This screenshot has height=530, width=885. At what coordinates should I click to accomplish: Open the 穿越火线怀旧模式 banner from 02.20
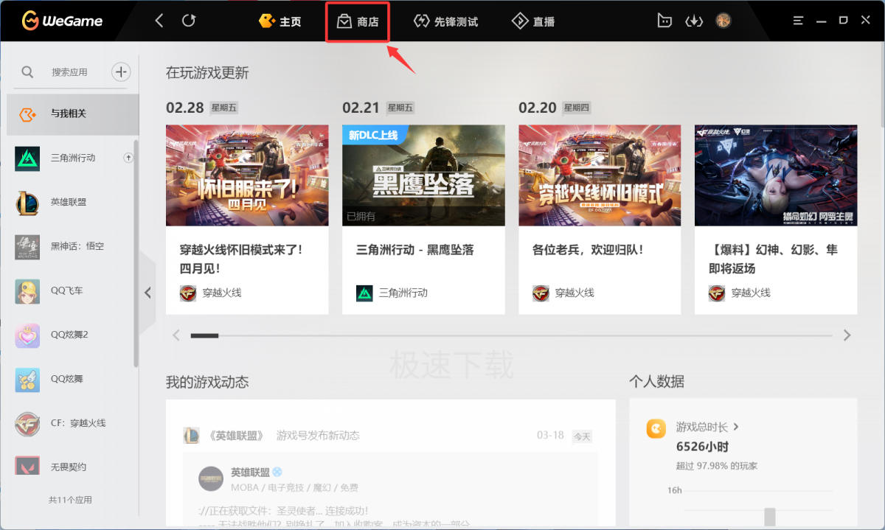600,175
